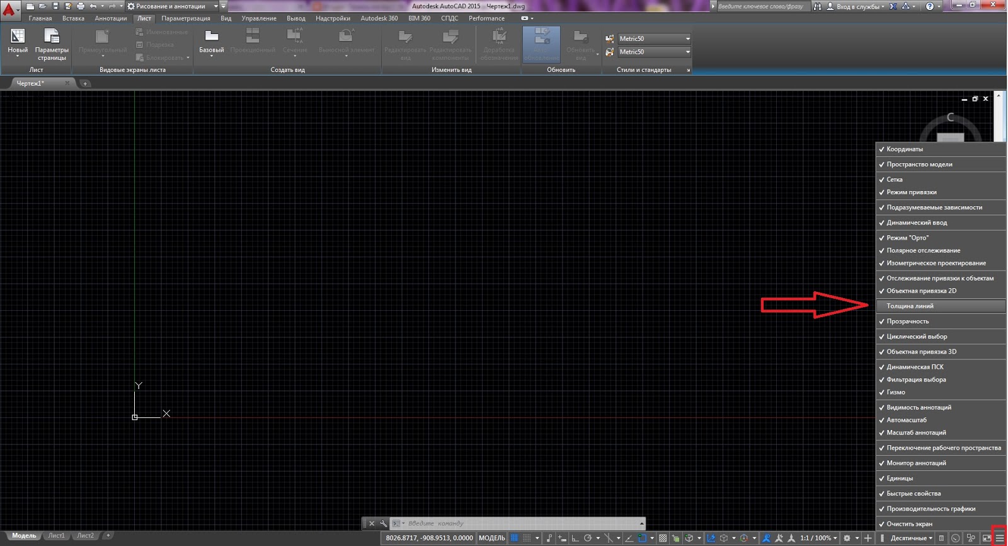1008x546 pixels.
Task: Switch to the Вставка ribbon tab
Action: coord(73,18)
